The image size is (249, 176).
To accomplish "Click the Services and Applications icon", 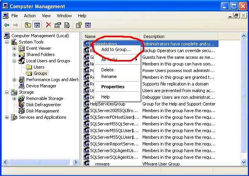I will (14, 117).
